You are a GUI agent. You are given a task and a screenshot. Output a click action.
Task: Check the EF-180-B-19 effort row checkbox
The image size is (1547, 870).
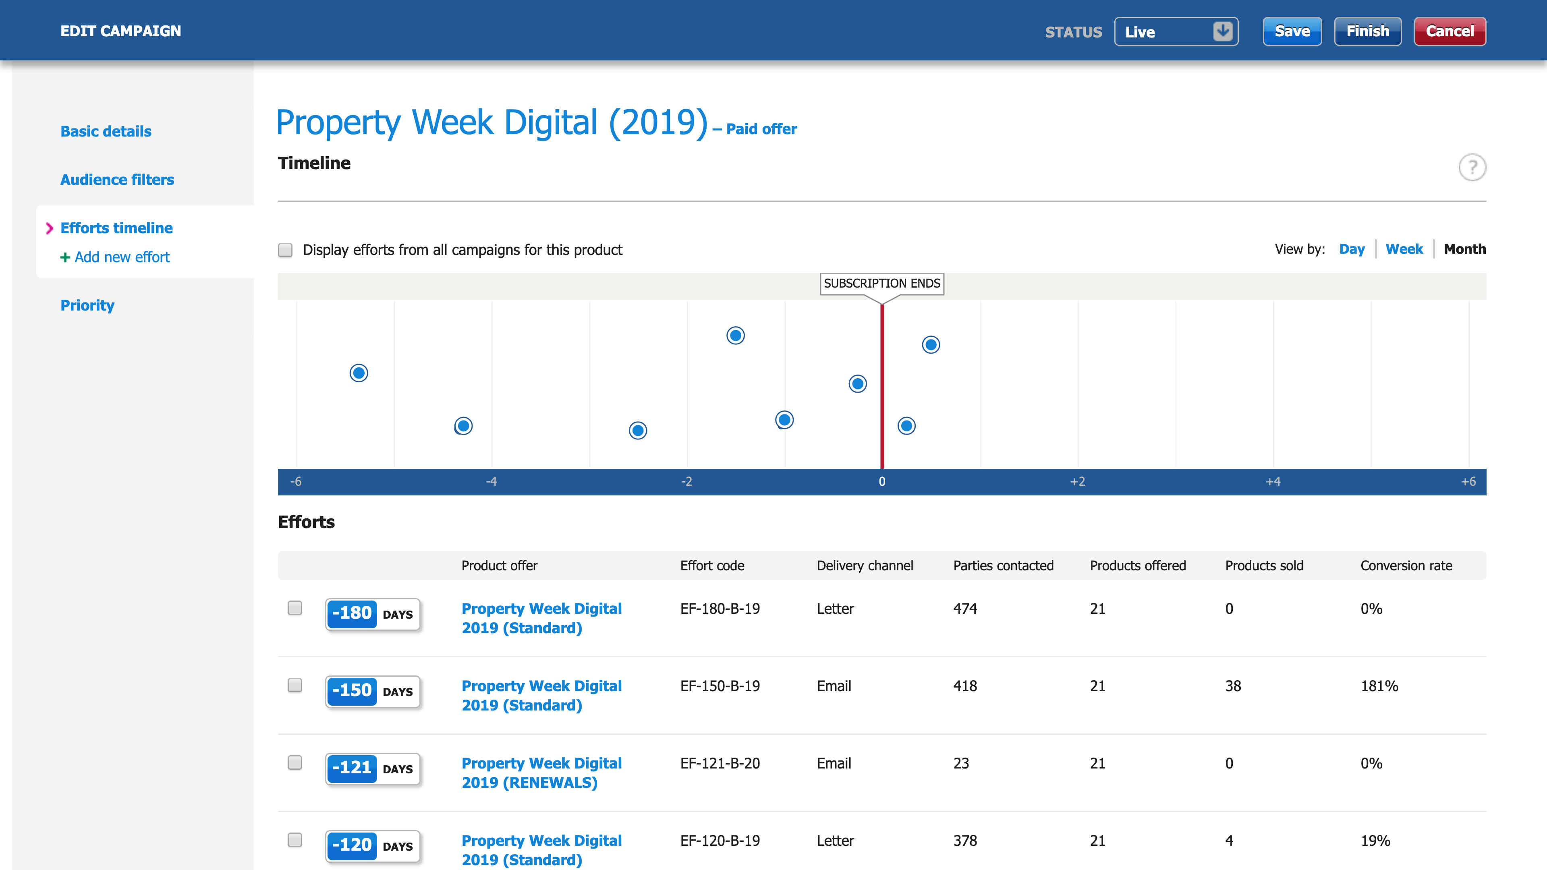pos(295,608)
